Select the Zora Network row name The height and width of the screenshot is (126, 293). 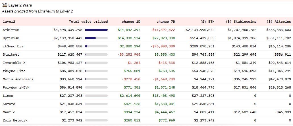(x=15, y=120)
